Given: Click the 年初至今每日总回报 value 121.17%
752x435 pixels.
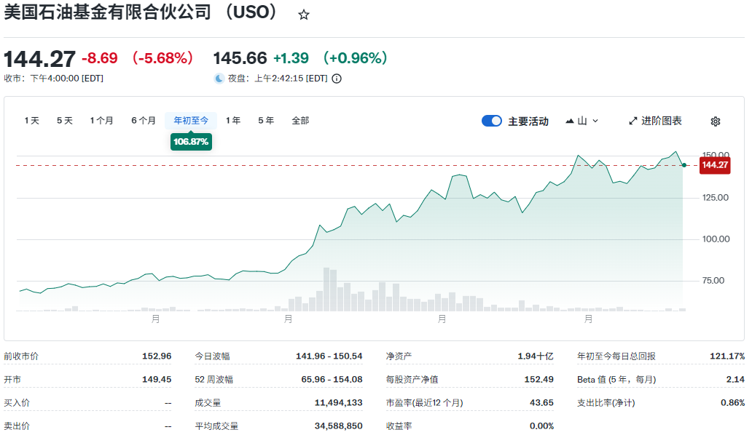Looking at the screenshot, I should pyautogui.click(x=727, y=356).
